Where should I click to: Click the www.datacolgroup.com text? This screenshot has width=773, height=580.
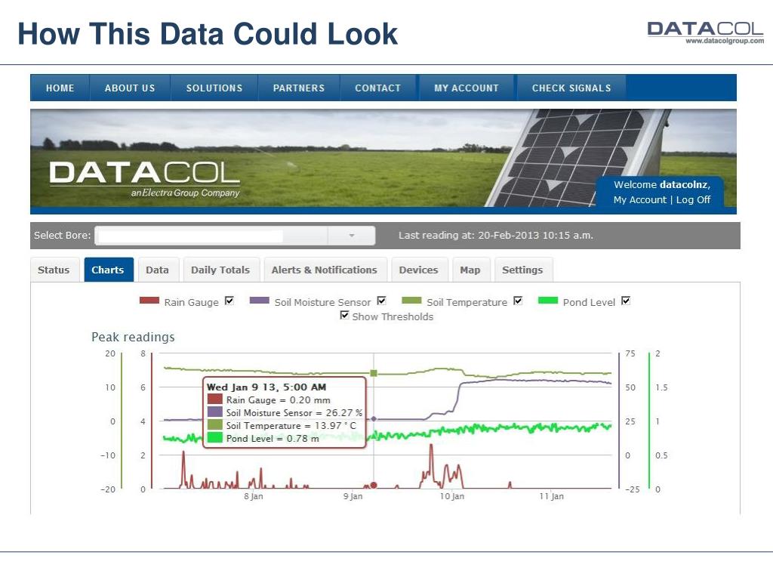point(725,41)
